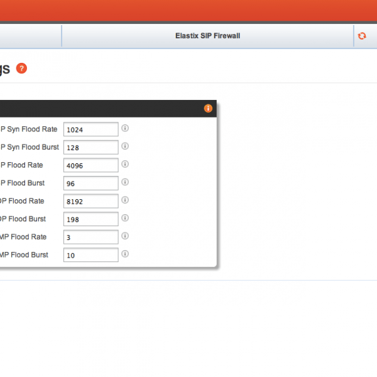This screenshot has height=377, width=377.
Task: Focus the Syn Flood Burst field showing 128
Action: pyautogui.click(x=91, y=148)
